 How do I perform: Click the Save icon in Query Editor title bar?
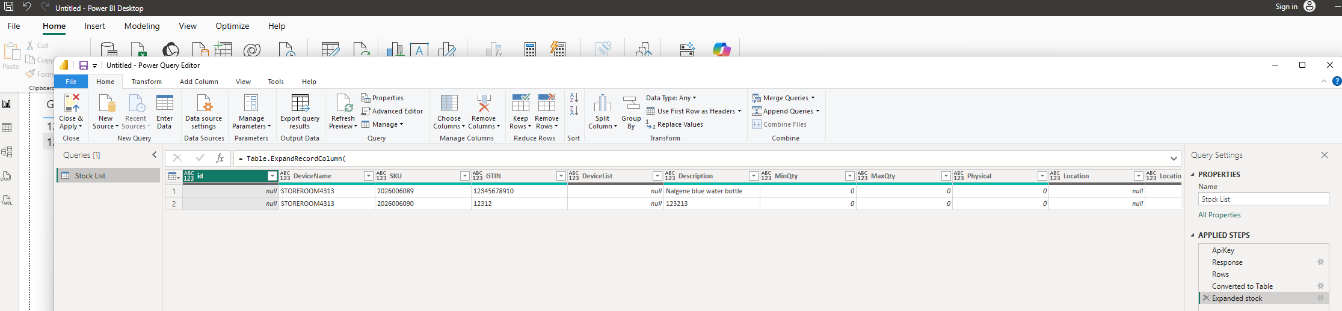click(x=84, y=65)
